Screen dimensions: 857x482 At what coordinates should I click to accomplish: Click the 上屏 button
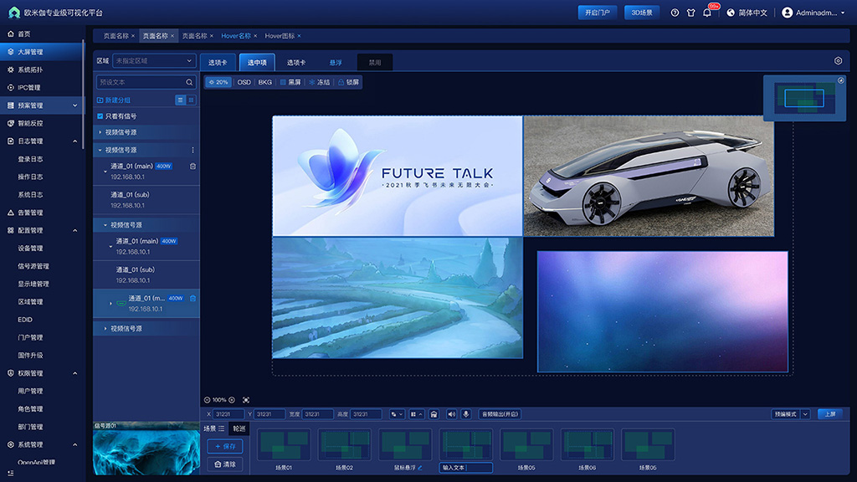(830, 414)
